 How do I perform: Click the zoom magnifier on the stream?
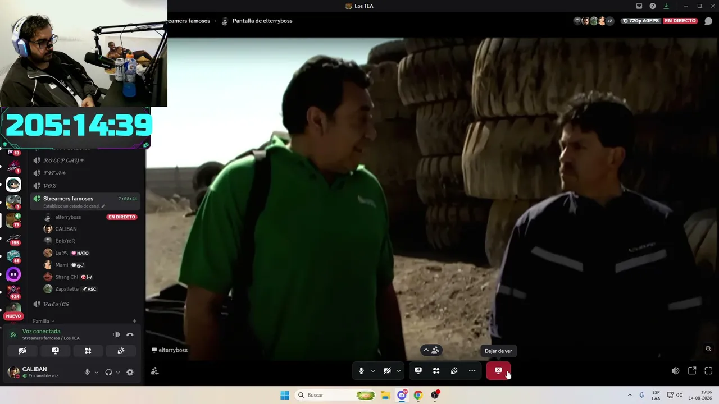[x=708, y=348]
